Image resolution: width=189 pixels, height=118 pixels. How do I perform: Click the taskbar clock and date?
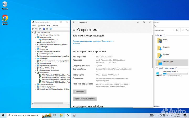pyautogui.click(x=177, y=115)
